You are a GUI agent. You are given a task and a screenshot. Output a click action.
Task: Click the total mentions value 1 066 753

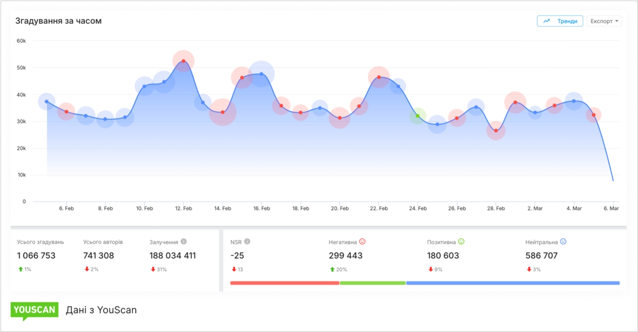36,256
